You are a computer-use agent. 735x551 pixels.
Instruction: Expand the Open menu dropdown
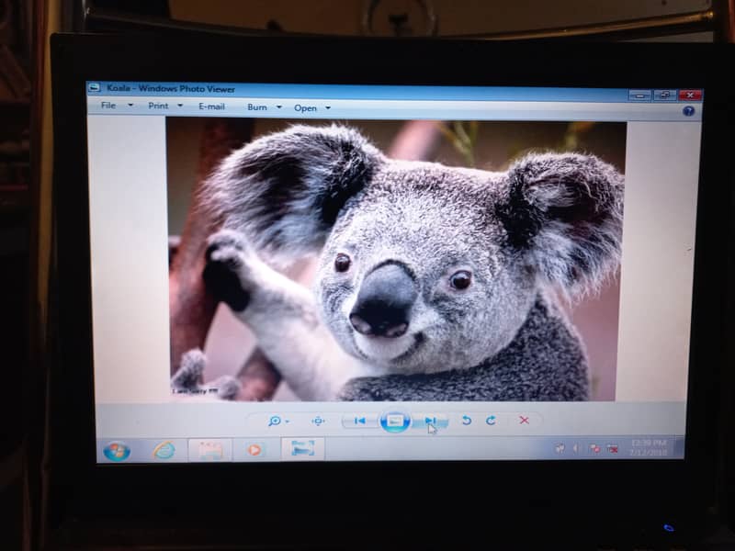click(311, 108)
